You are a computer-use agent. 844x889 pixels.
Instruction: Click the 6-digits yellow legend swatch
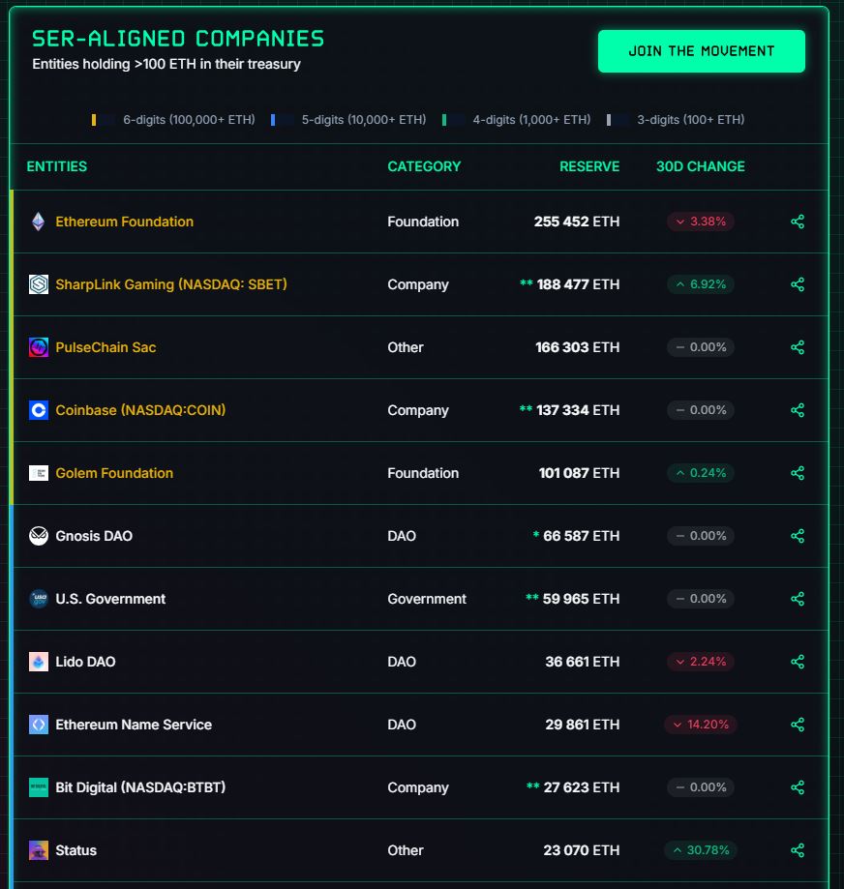(94, 120)
